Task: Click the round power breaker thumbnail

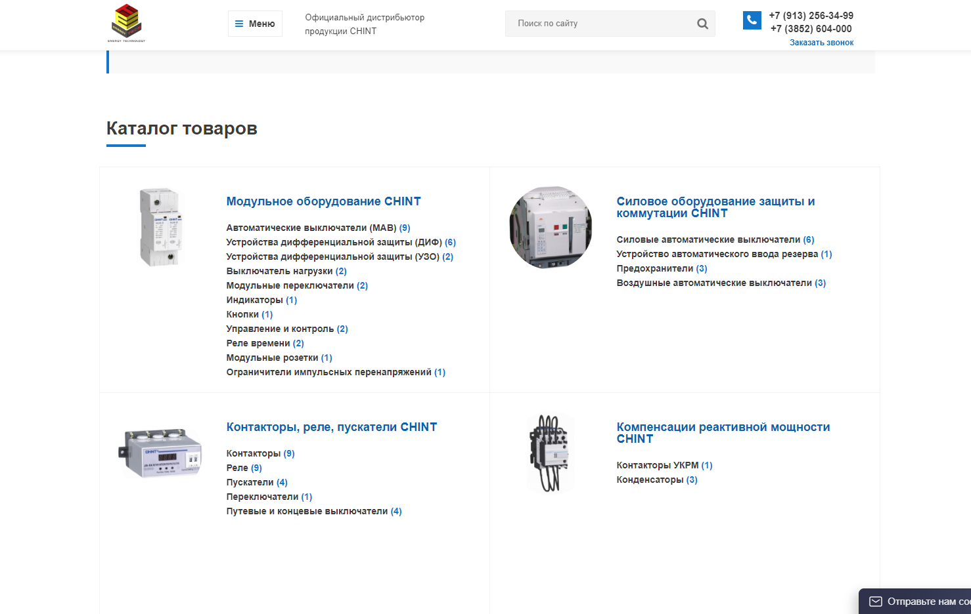Action: click(x=551, y=228)
